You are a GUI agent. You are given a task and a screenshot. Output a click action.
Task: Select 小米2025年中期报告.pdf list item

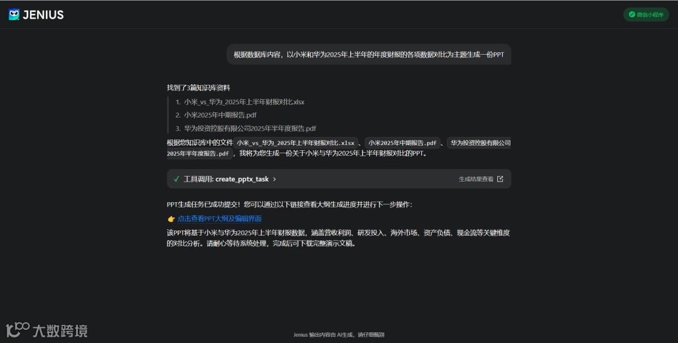pos(220,115)
